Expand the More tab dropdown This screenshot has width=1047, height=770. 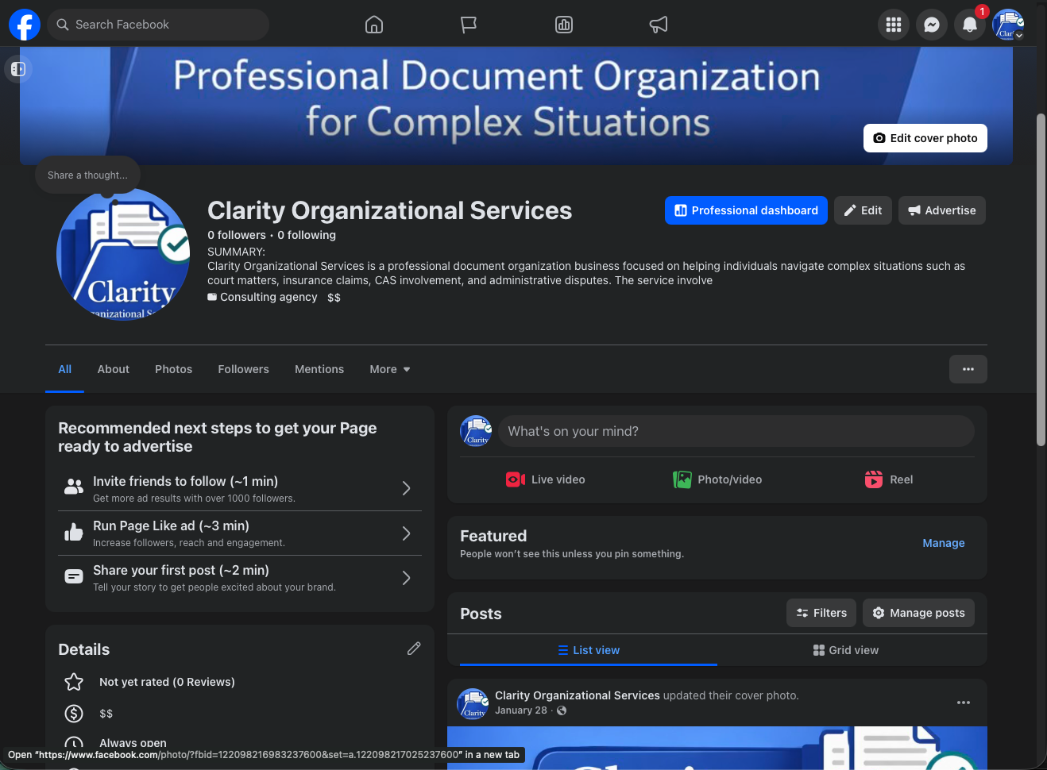click(389, 369)
